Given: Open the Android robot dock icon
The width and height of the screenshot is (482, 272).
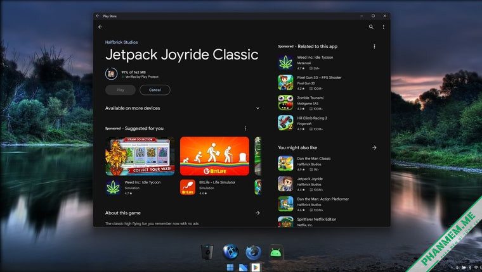Looking at the screenshot, I should [x=276, y=252].
